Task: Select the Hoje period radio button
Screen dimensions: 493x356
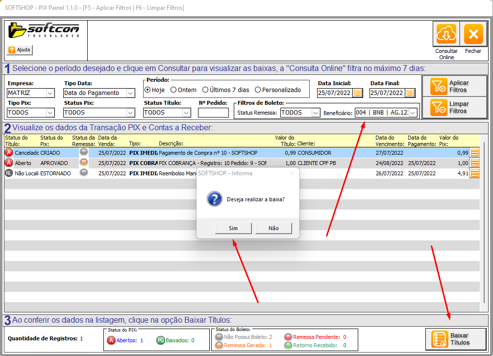Action: click(148, 90)
